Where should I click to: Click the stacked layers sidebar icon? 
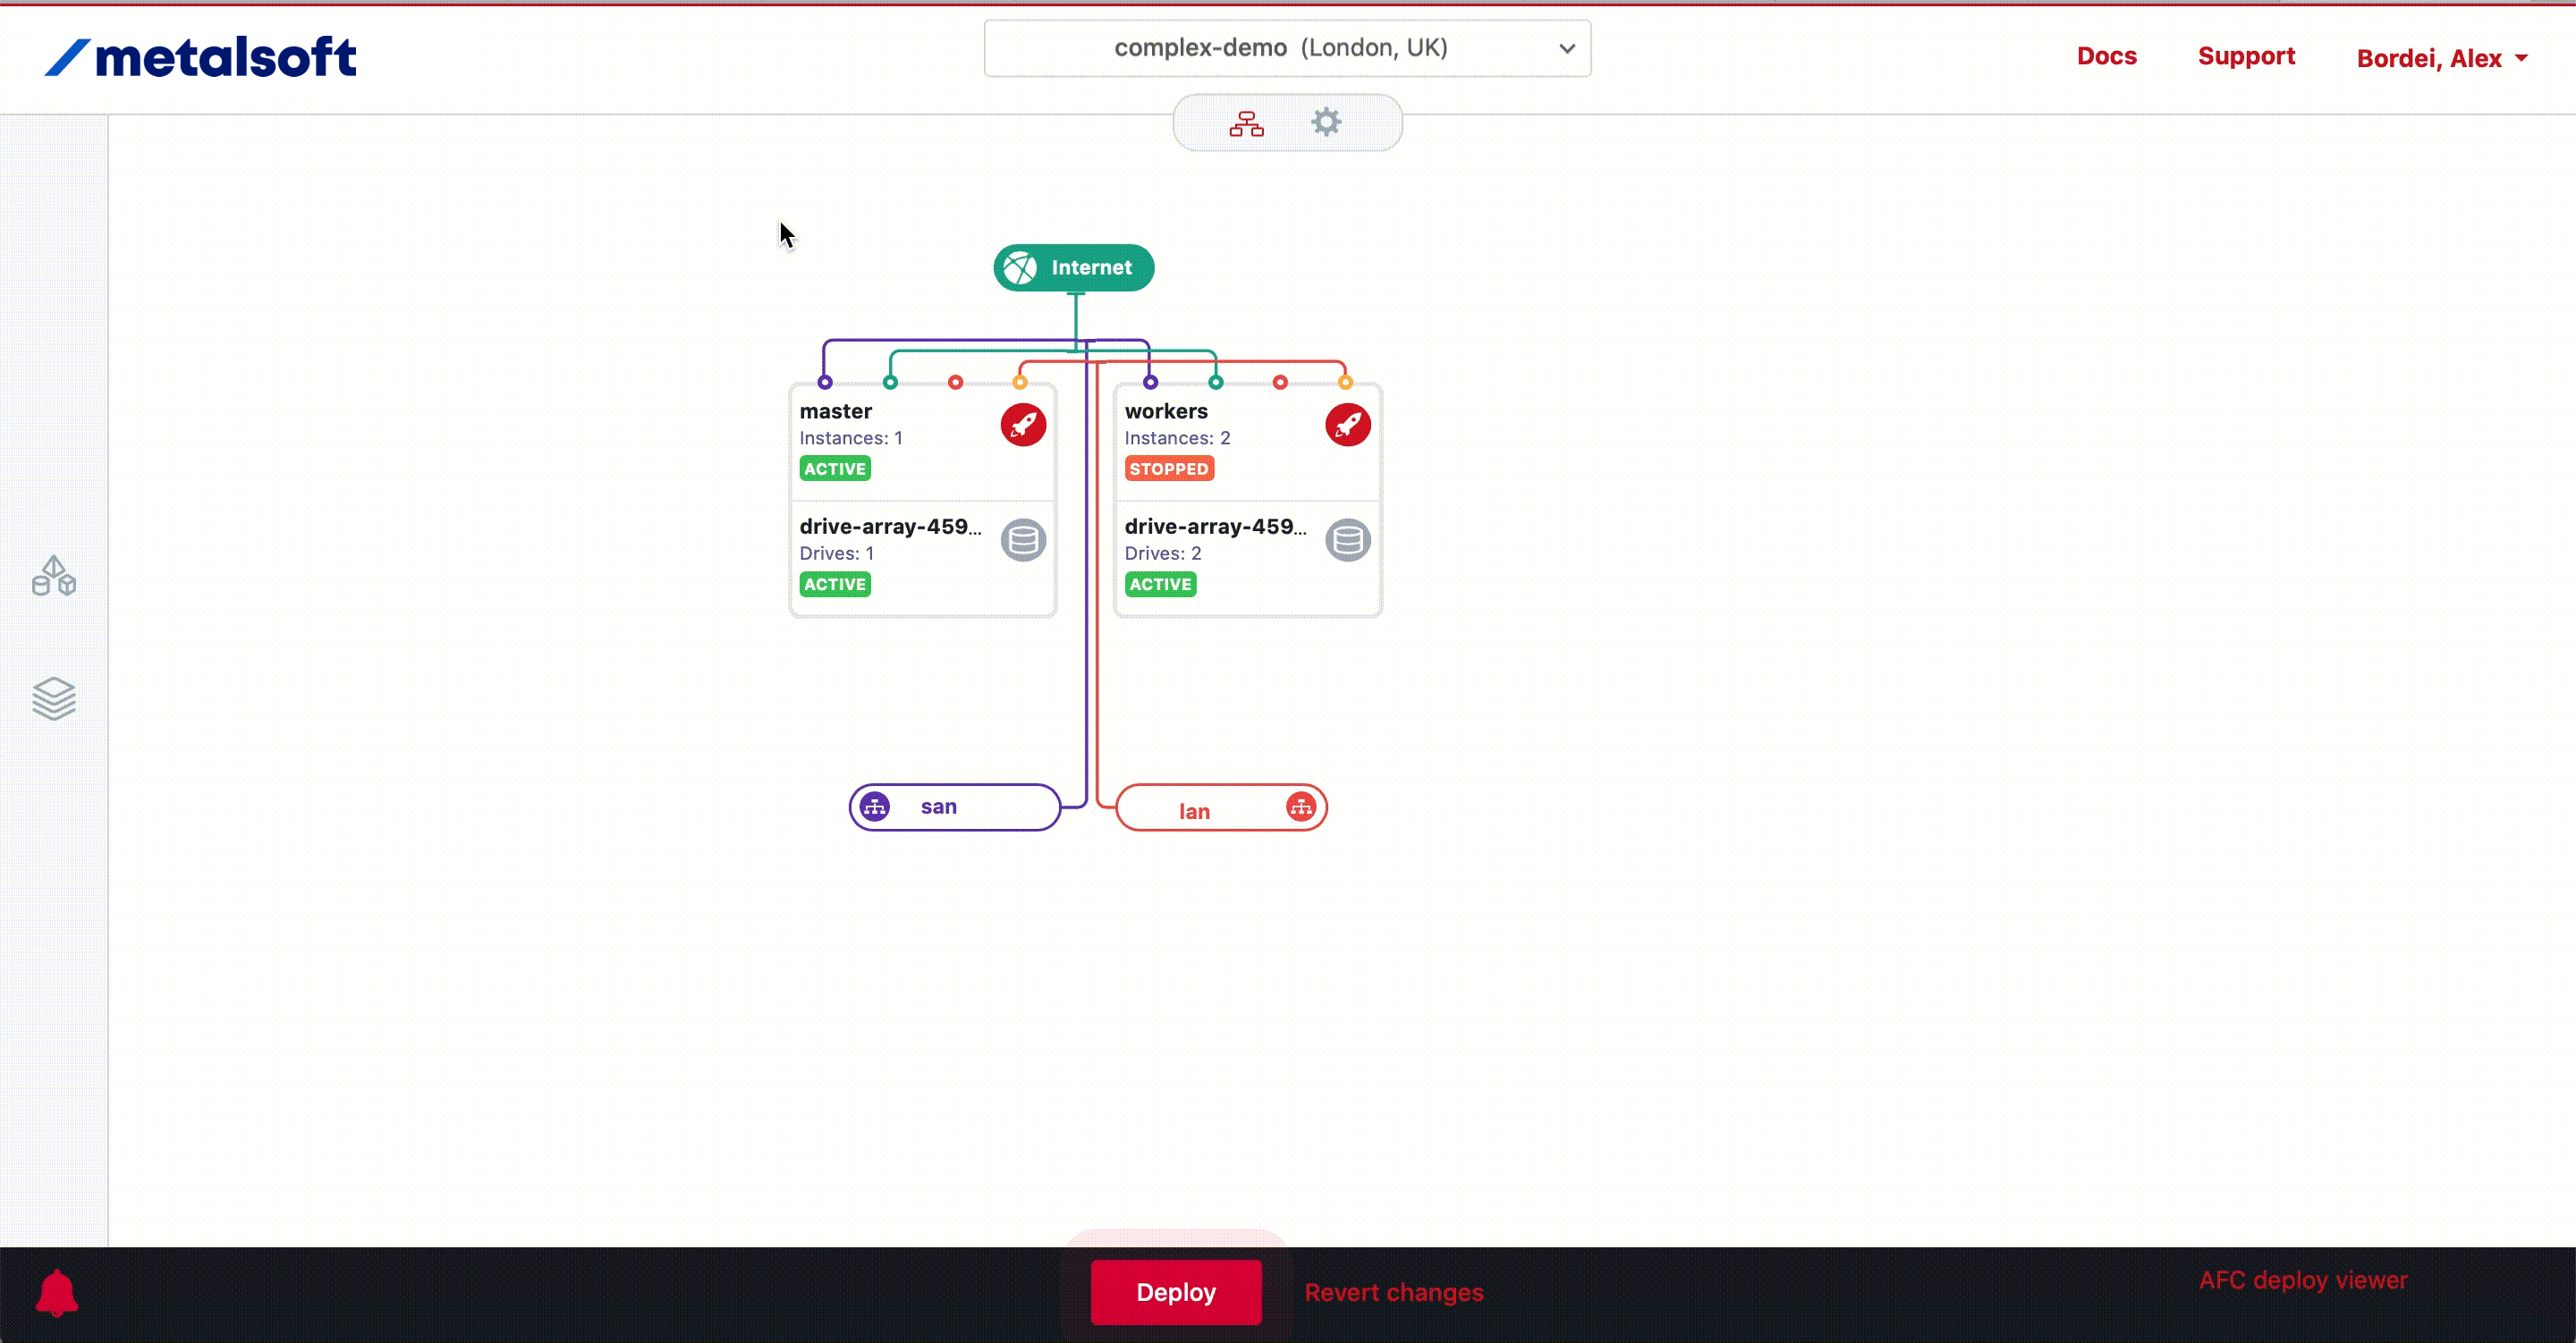54,698
